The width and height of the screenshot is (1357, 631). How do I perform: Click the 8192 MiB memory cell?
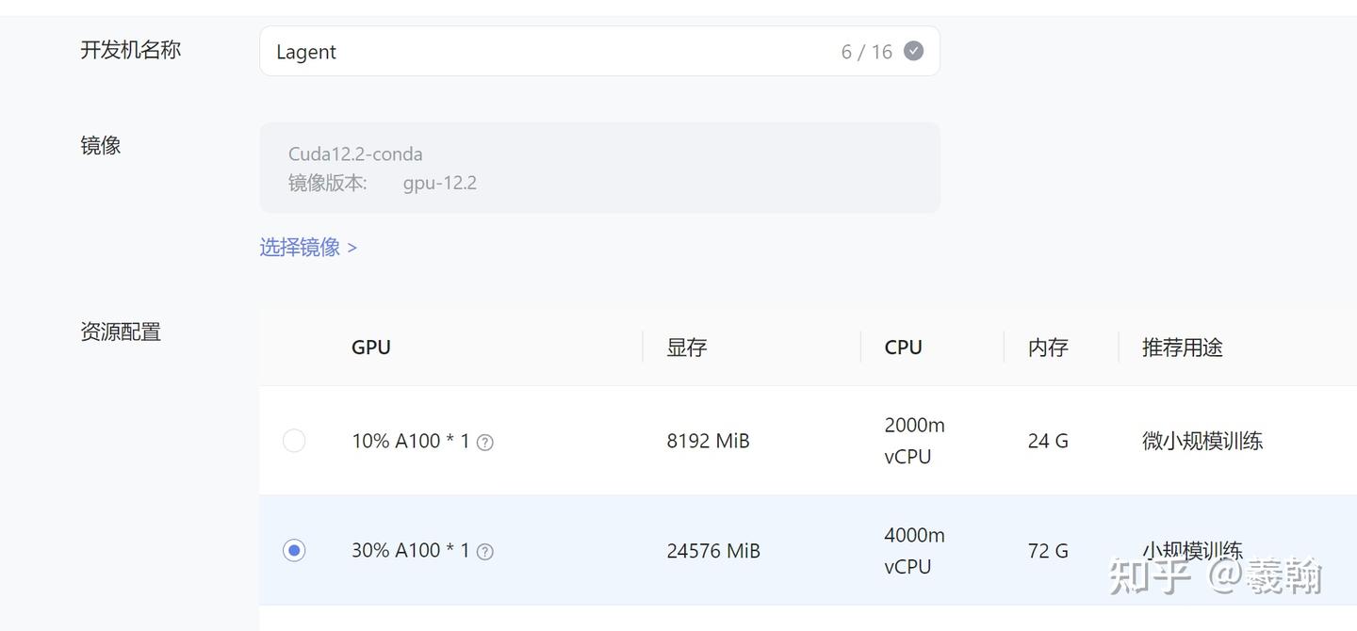(x=708, y=441)
